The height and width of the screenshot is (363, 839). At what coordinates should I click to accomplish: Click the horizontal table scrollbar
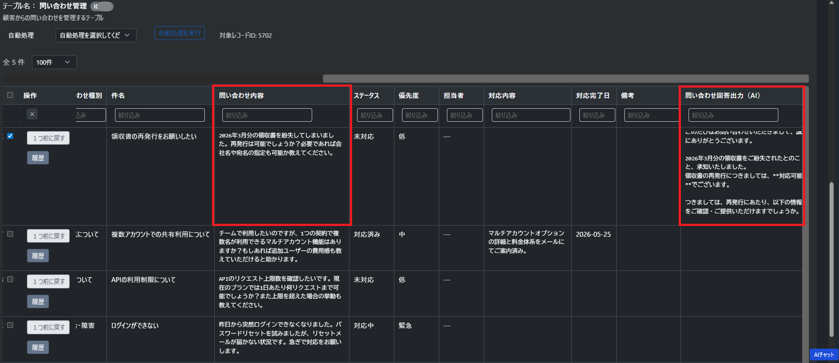pyautogui.click(x=566, y=79)
